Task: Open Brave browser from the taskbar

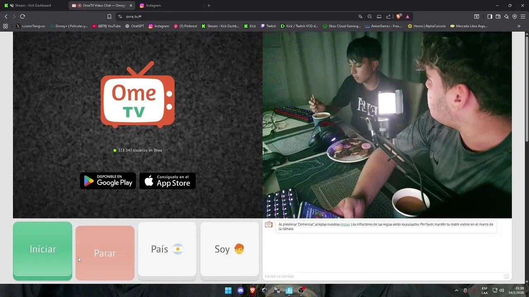Action: pos(253,290)
